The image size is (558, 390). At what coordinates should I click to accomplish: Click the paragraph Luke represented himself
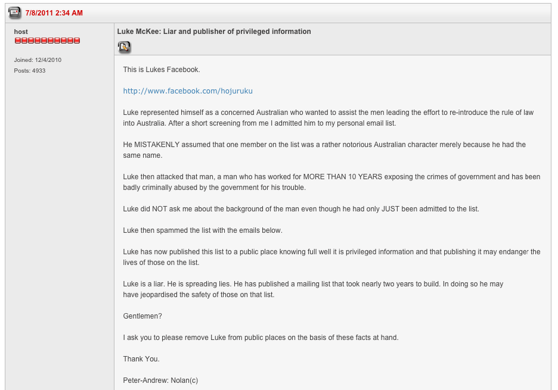(328, 118)
